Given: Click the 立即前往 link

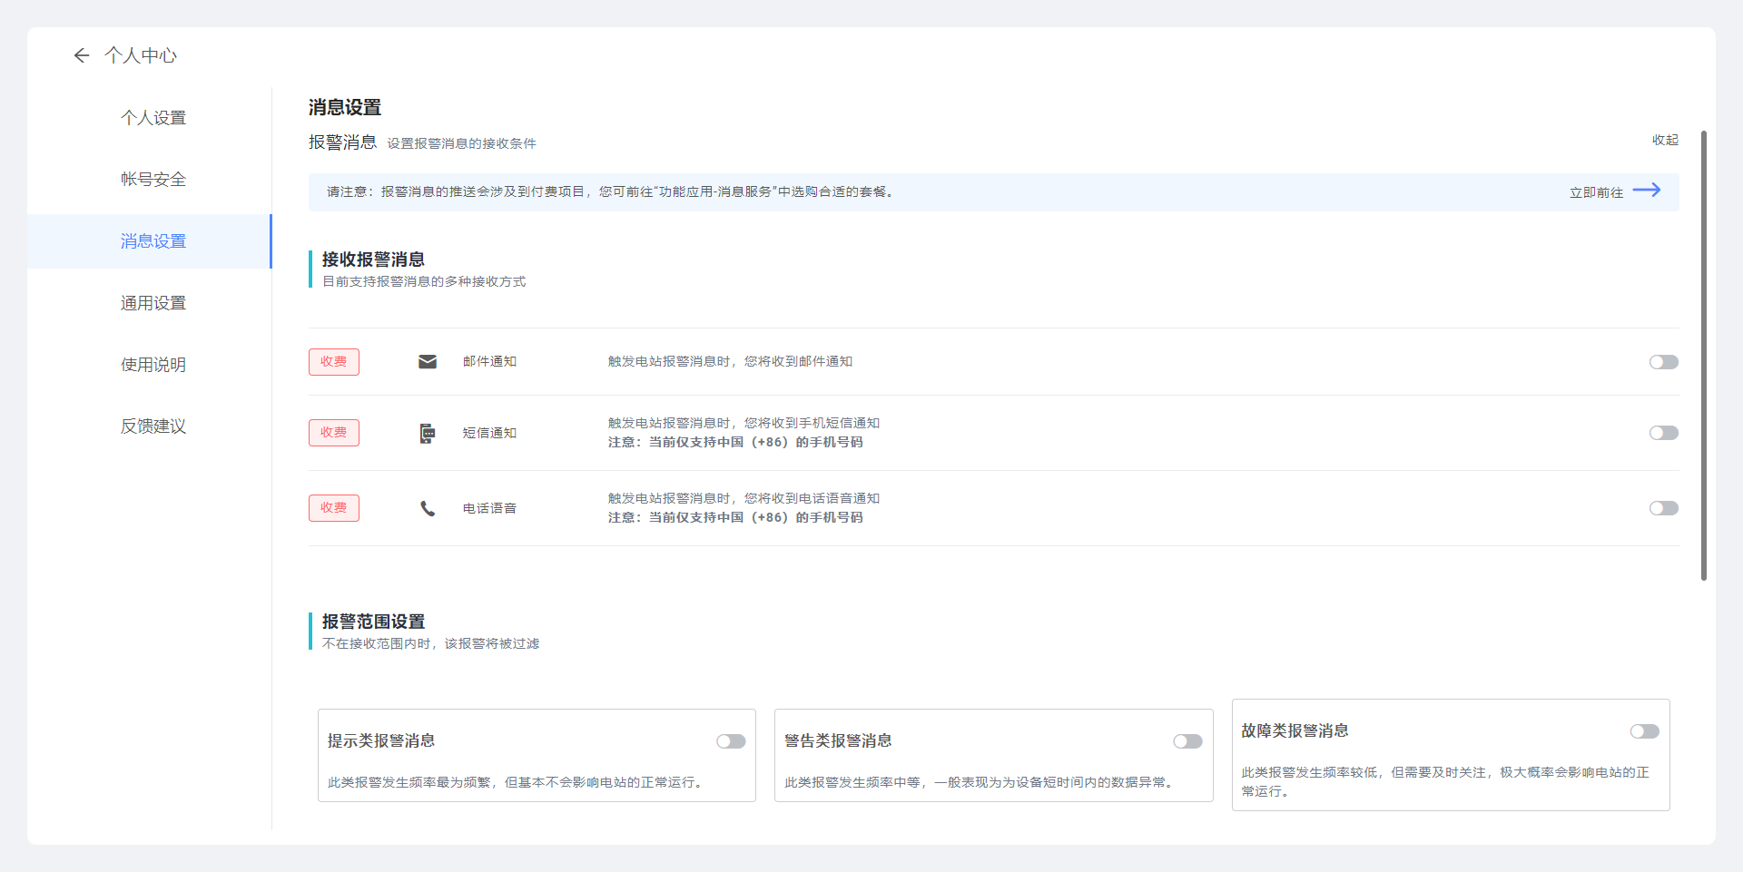Looking at the screenshot, I should 1596,192.
